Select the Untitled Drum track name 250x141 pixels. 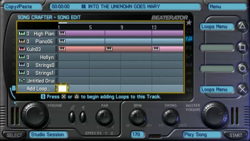[41, 81]
